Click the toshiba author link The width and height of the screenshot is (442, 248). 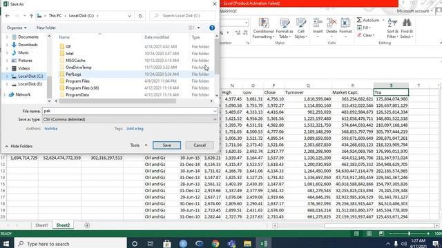(x=51, y=129)
